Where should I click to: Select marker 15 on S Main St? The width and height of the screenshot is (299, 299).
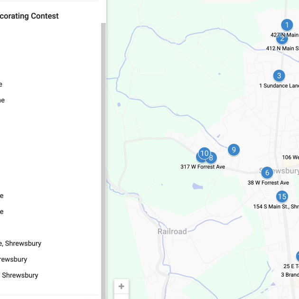pyautogui.click(x=282, y=196)
